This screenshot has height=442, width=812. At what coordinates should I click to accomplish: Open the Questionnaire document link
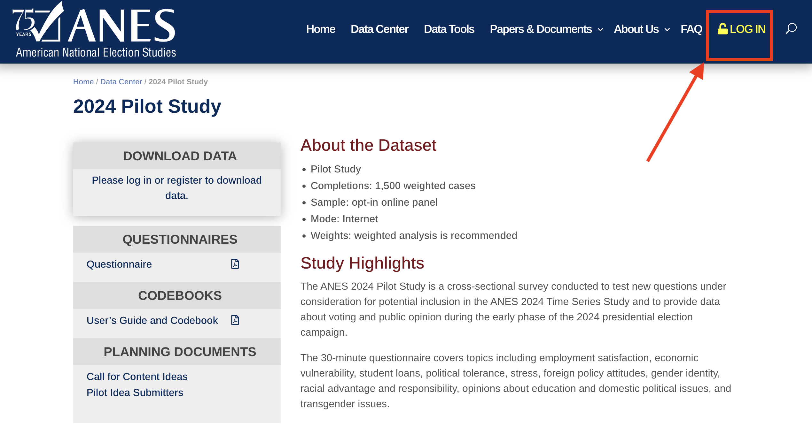[119, 264]
